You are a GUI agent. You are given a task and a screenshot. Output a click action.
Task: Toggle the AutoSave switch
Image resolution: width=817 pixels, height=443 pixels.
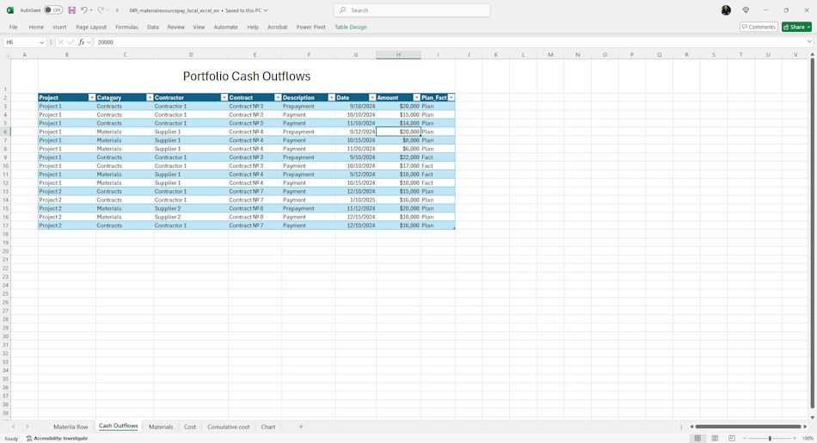[53, 10]
